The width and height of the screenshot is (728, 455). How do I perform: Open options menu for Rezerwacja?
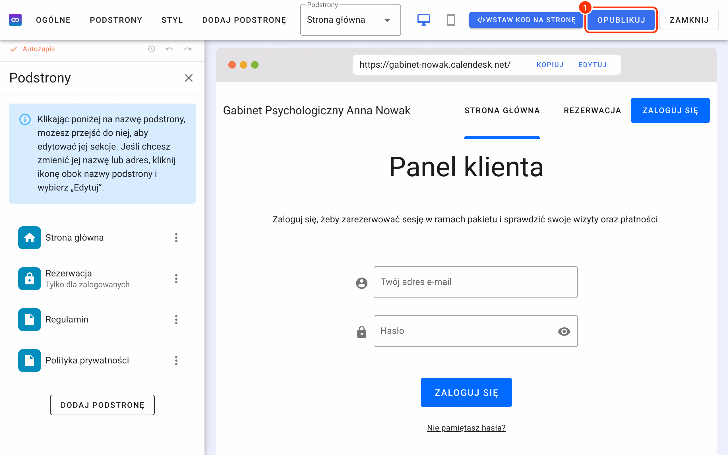click(176, 279)
